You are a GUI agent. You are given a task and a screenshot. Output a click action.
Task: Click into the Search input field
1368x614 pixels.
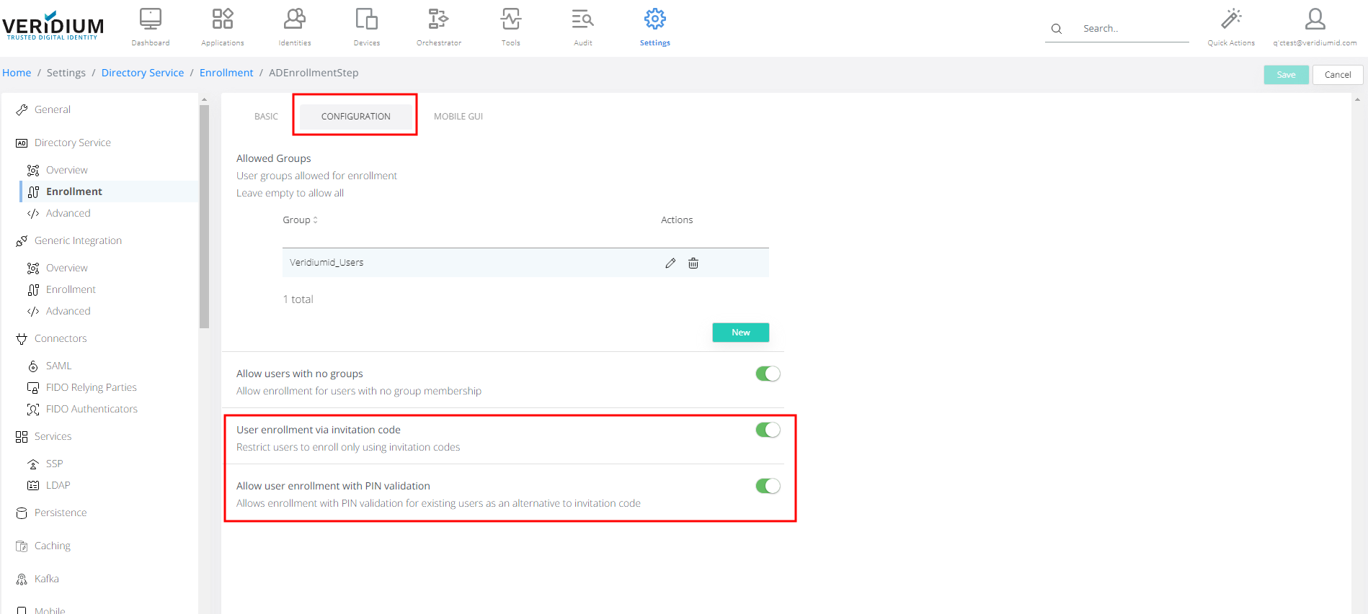1132,29
